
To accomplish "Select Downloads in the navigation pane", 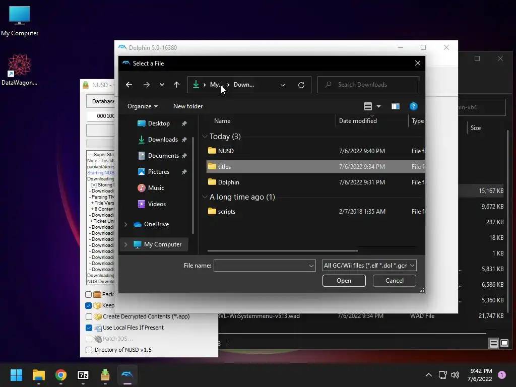I will pos(163,140).
